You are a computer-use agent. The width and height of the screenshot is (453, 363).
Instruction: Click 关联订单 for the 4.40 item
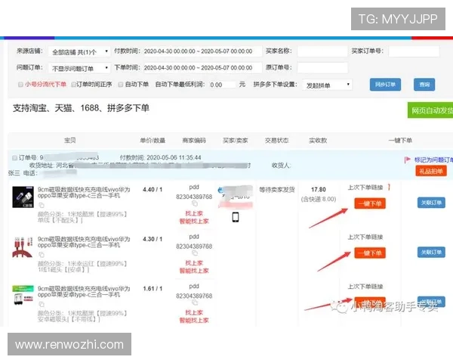click(x=431, y=203)
